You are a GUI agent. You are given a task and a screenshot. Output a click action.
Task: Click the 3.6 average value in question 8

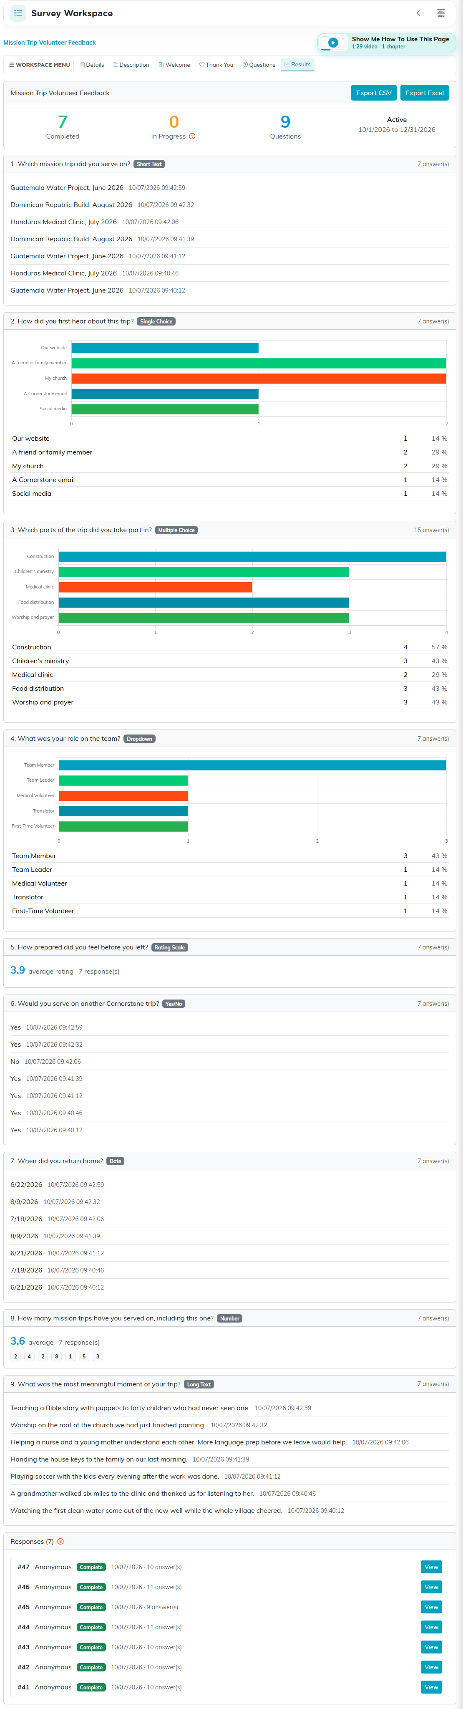[17, 1341]
